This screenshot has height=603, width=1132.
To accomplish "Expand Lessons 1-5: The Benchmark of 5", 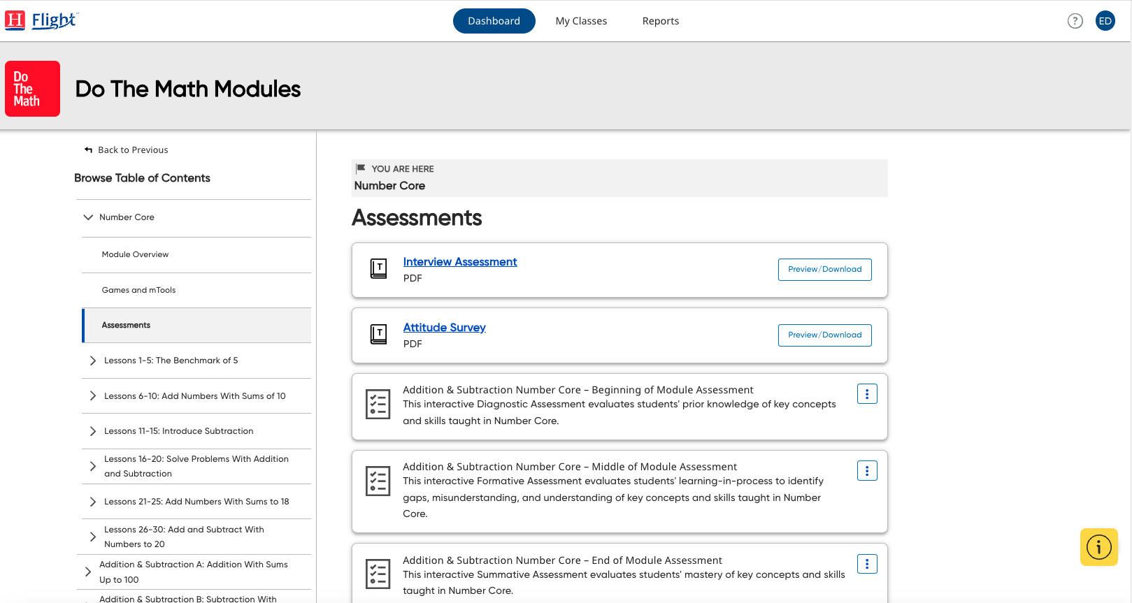I will [x=93, y=361].
